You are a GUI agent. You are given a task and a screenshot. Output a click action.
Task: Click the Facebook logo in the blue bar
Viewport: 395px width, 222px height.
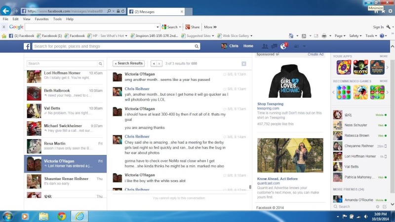pos(27,46)
